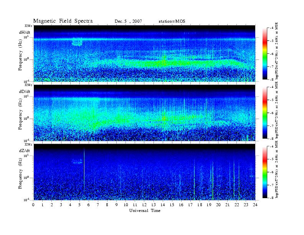This screenshot has height=235, width=304.
Task: Click the '32Hz' label above dZ/dt
Action: point(28,144)
